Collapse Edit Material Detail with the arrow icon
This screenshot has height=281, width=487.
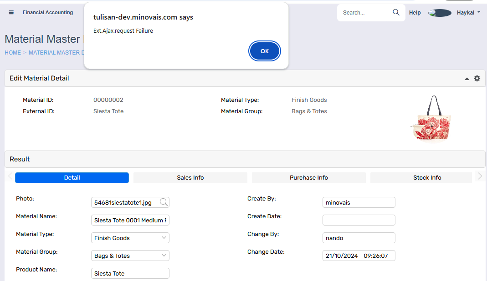point(466,78)
